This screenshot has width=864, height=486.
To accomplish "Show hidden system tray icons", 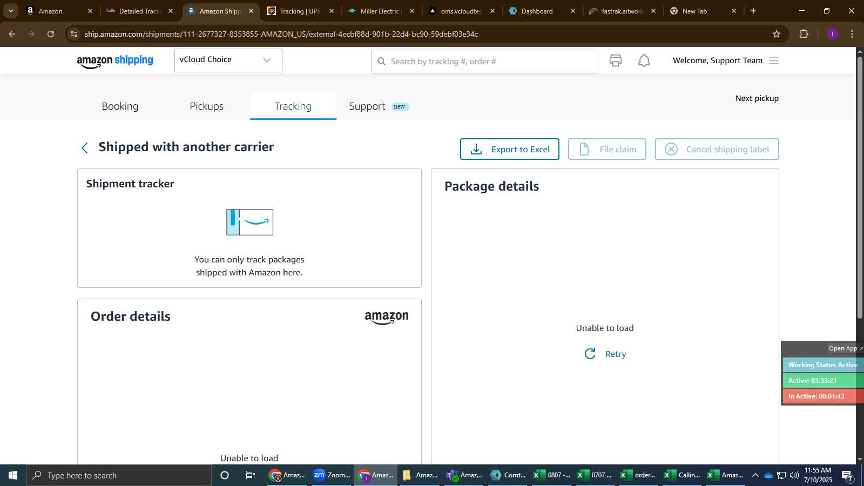I will pyautogui.click(x=755, y=475).
